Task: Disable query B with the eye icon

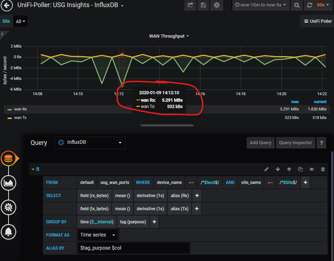Action: tap(312, 169)
